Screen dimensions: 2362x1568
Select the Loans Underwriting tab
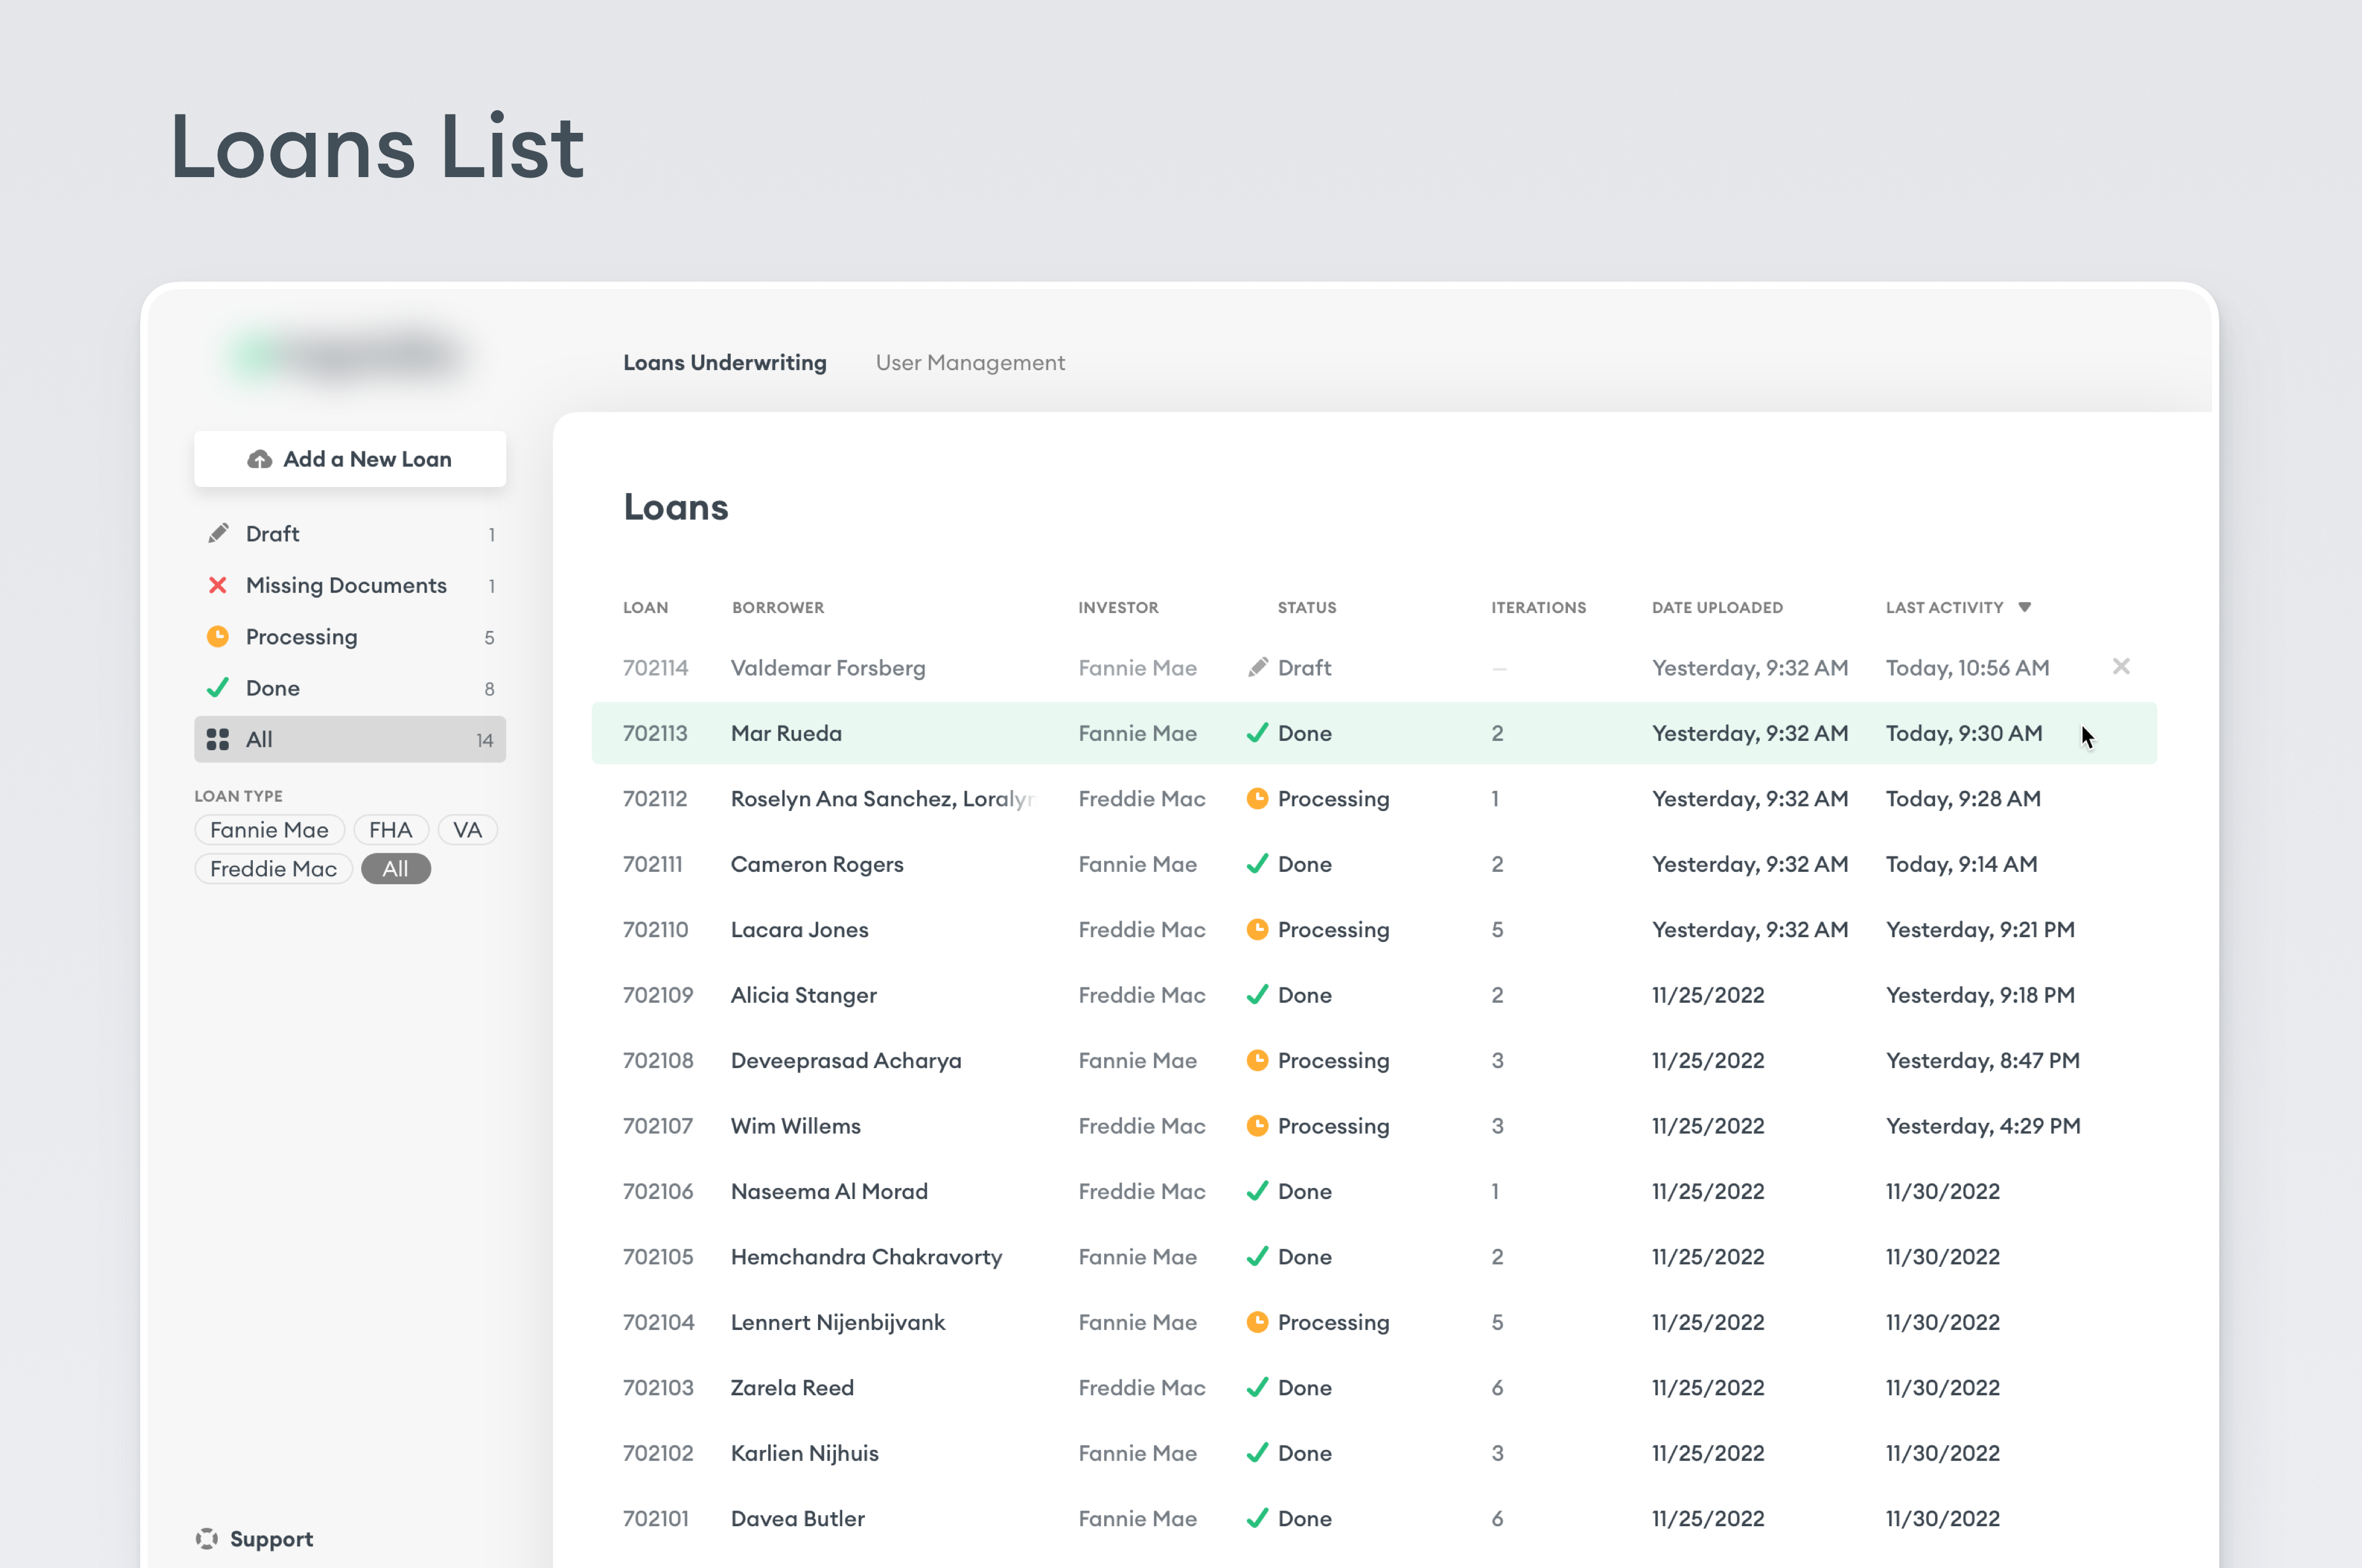click(725, 362)
